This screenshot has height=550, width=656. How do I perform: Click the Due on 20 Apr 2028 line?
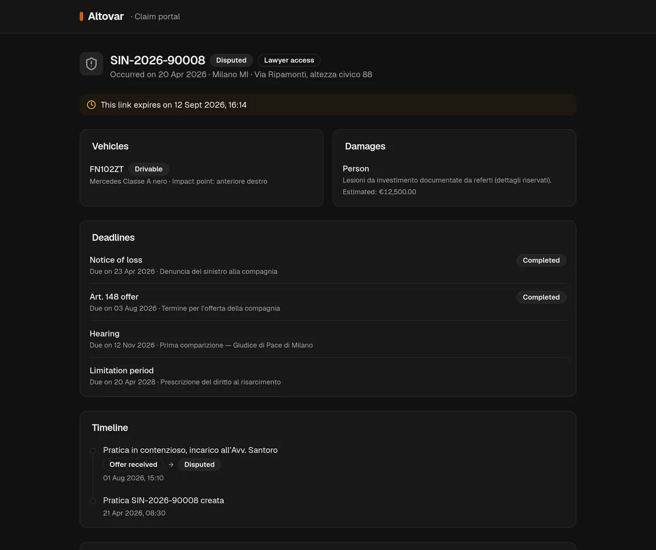click(x=185, y=382)
